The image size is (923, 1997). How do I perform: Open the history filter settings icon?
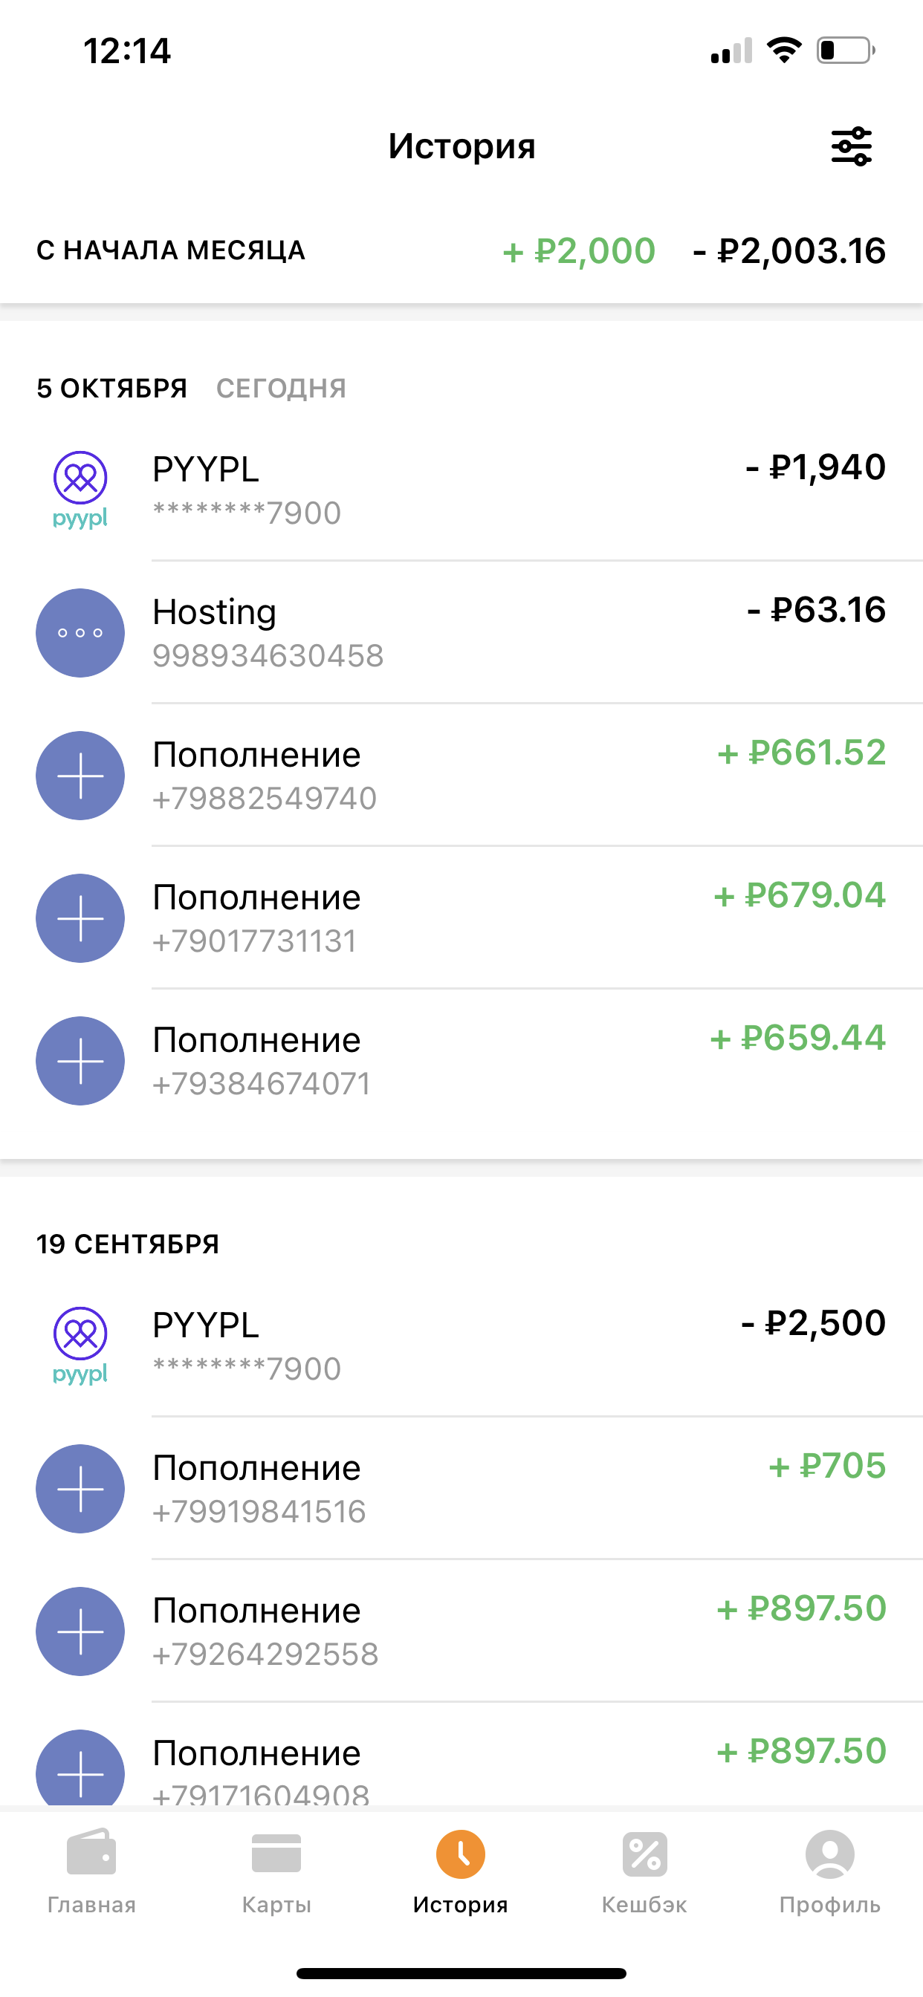click(851, 146)
